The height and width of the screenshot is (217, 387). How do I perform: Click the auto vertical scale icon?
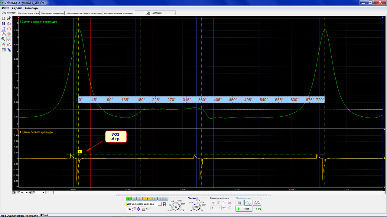point(9,24)
